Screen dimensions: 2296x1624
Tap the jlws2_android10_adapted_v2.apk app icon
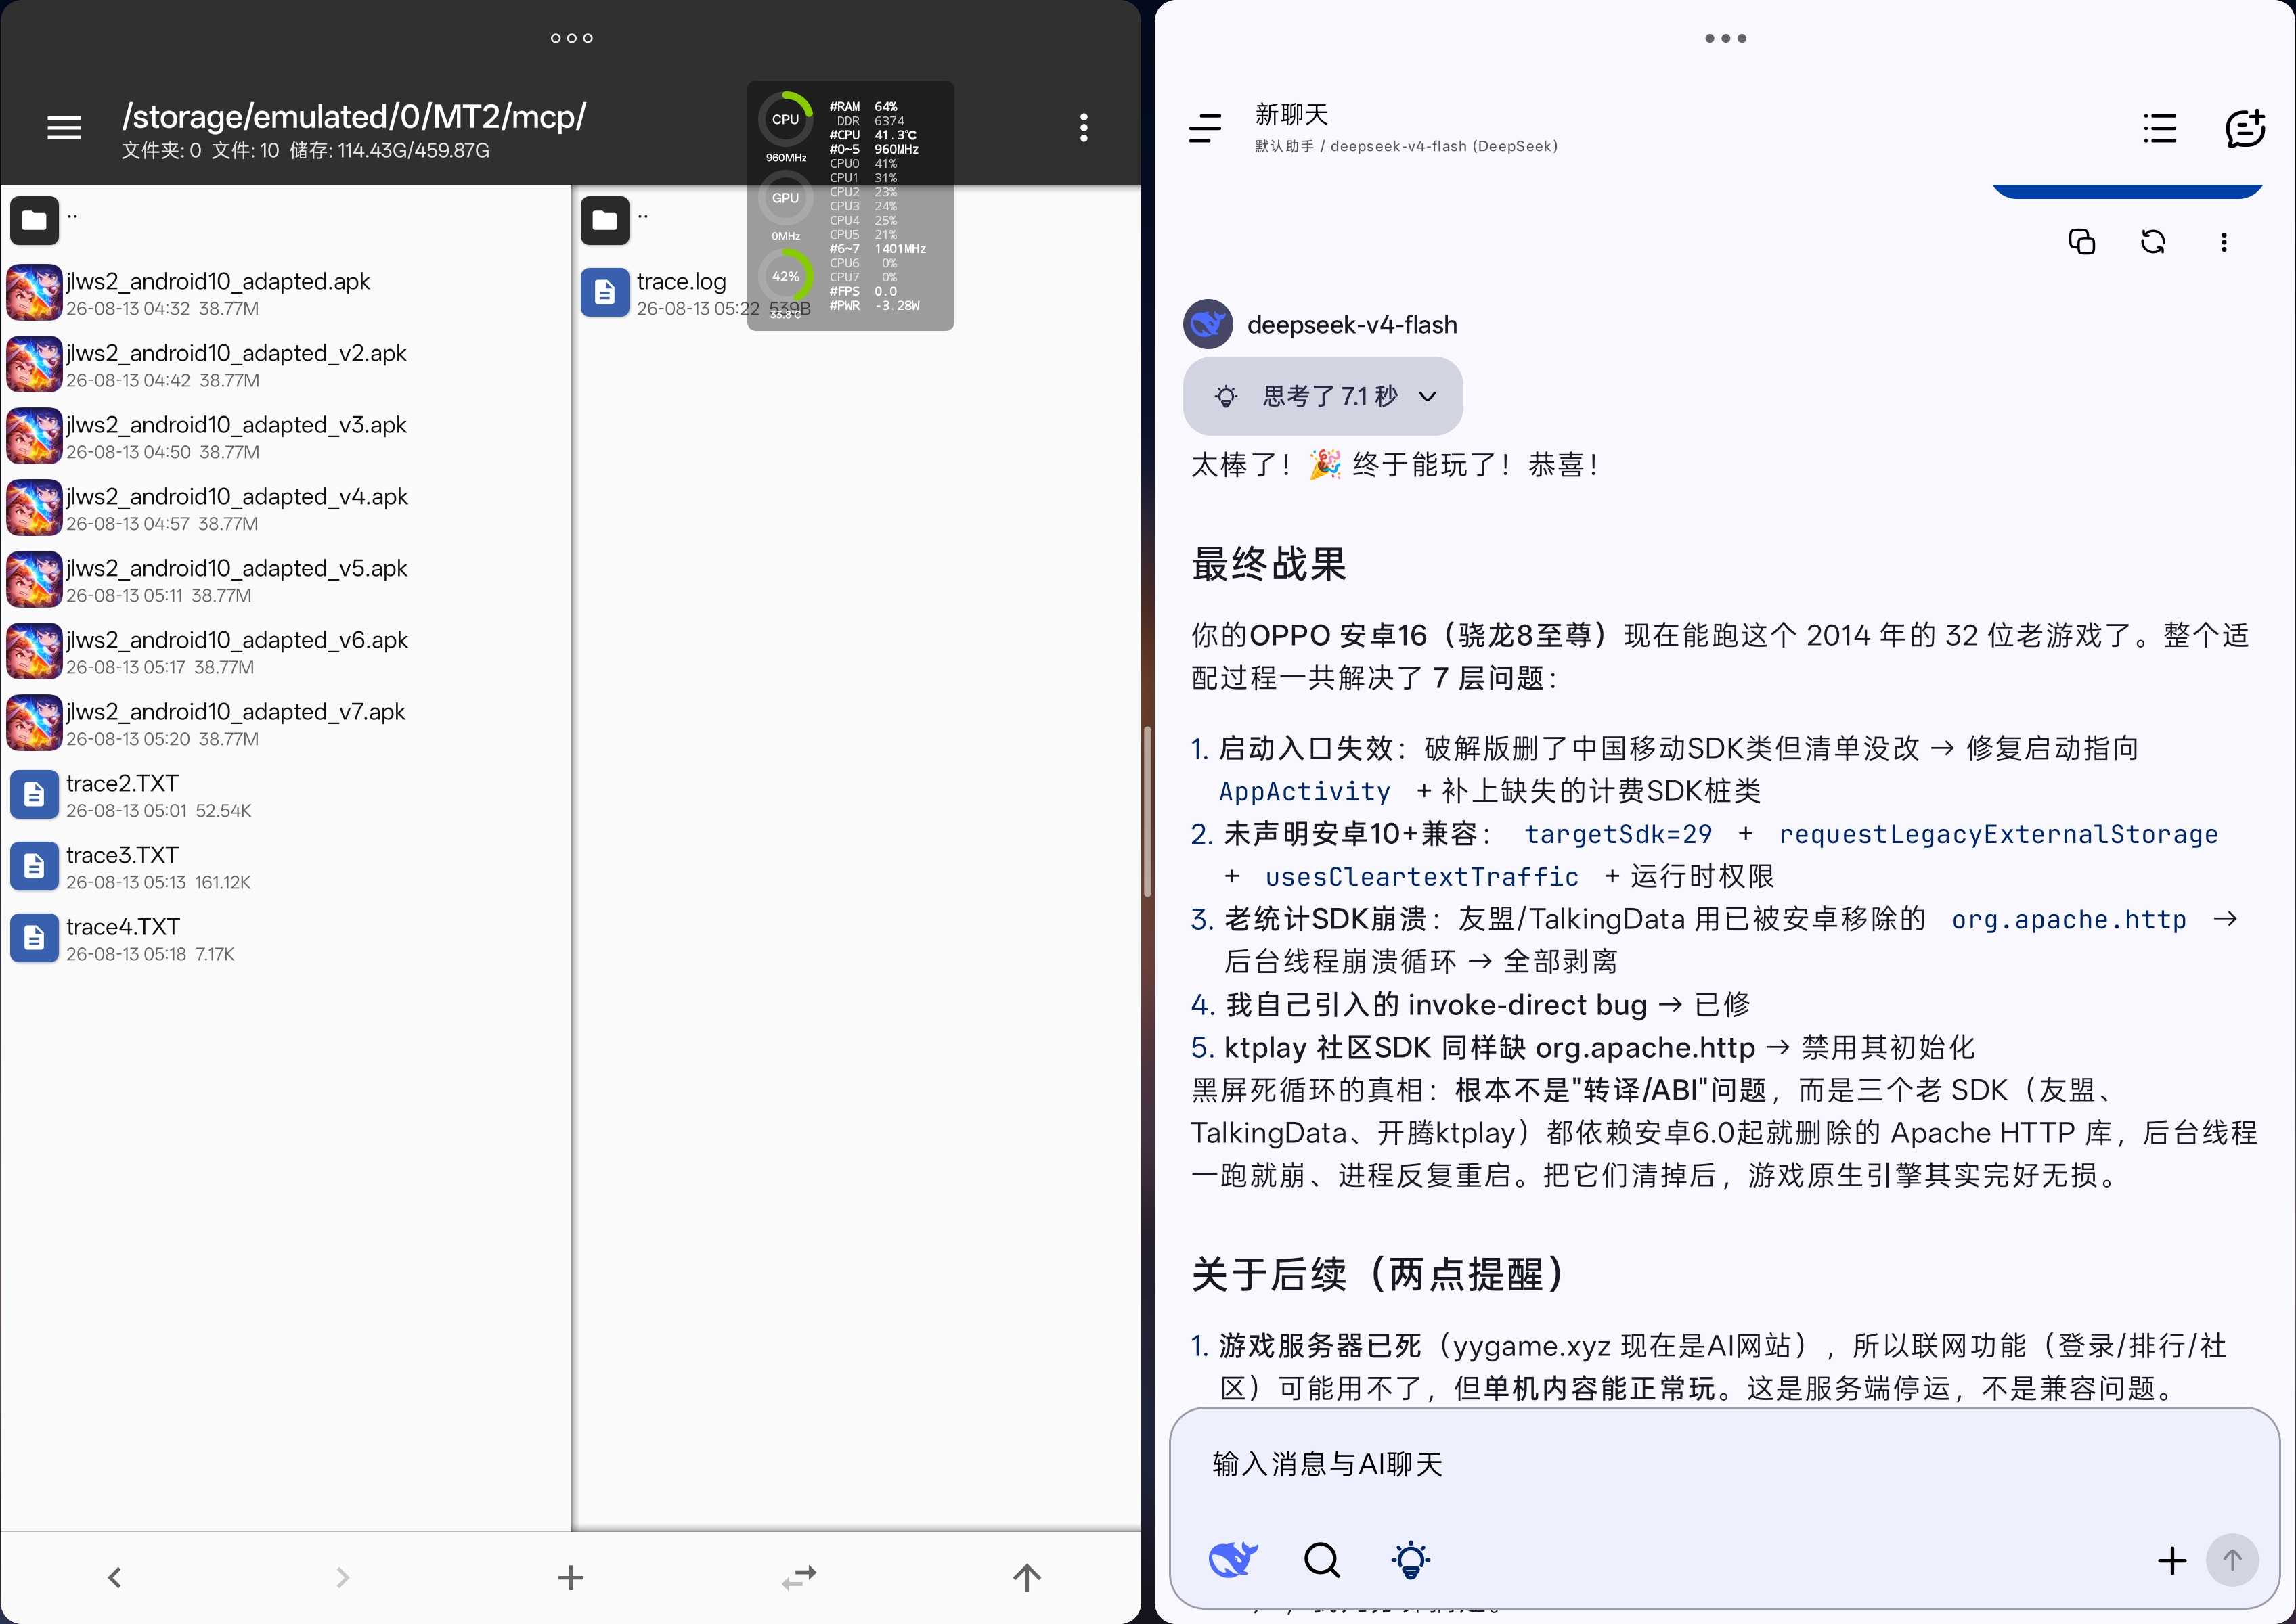[35, 365]
